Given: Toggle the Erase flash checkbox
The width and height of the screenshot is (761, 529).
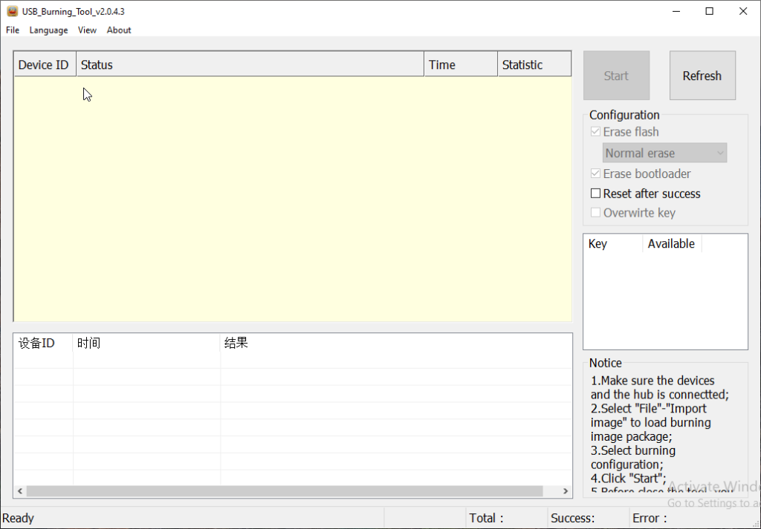Looking at the screenshot, I should (x=595, y=132).
